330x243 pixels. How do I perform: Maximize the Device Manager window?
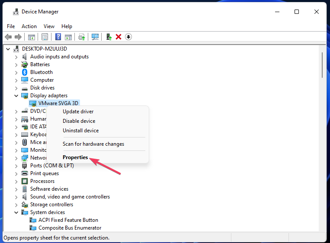[x=297, y=12]
